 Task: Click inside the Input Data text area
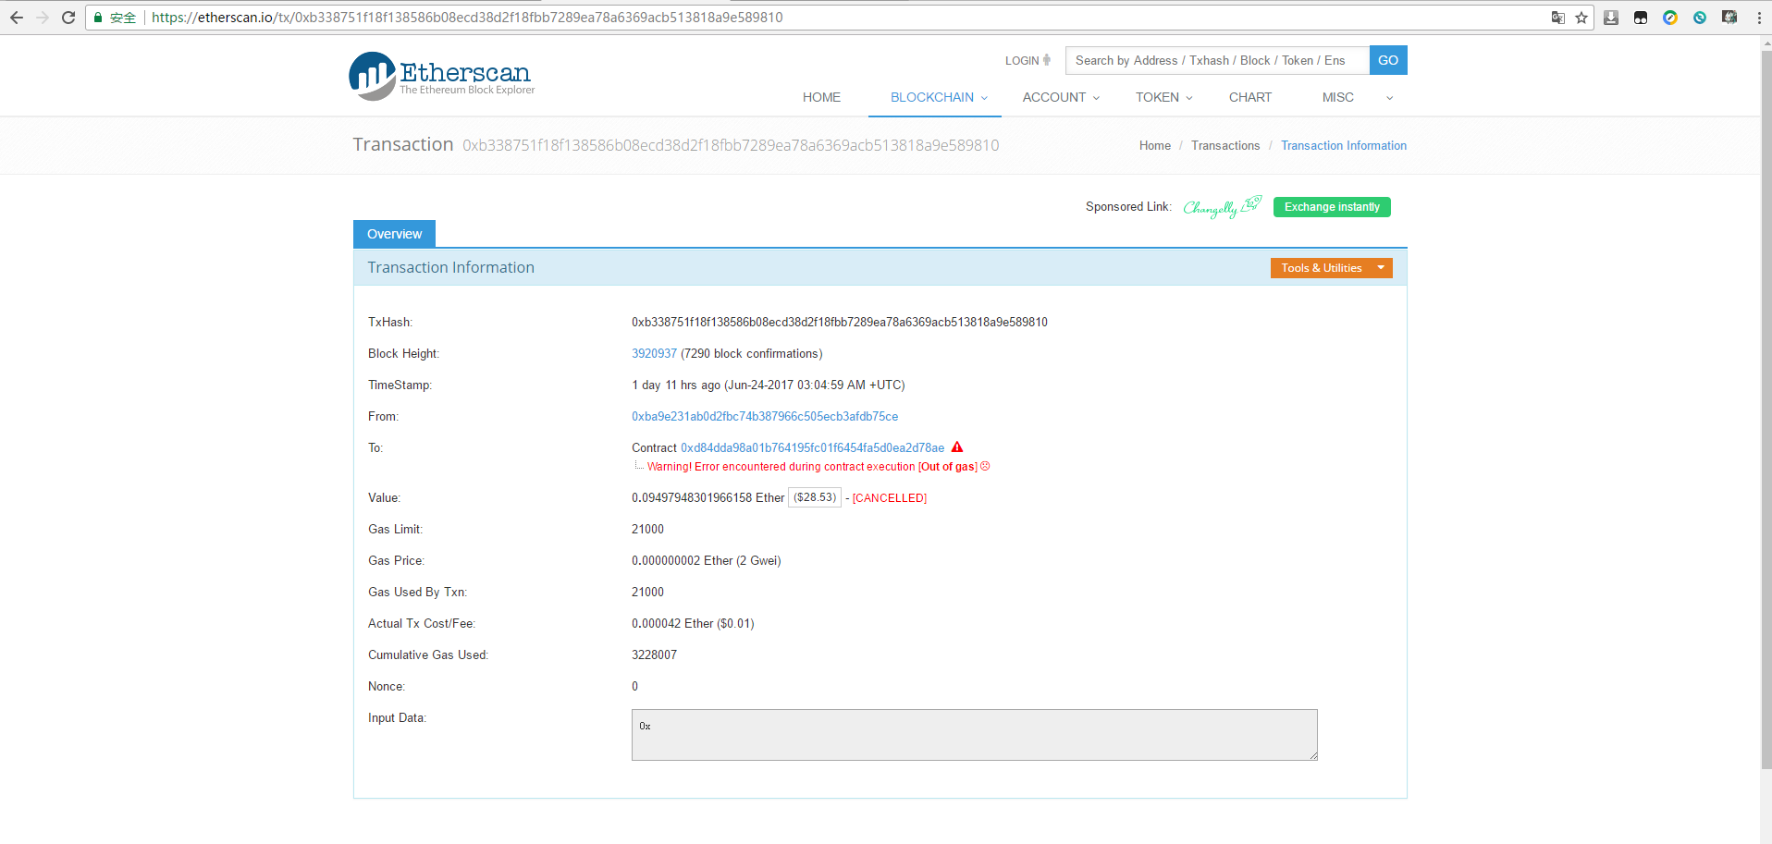pyautogui.click(x=975, y=735)
